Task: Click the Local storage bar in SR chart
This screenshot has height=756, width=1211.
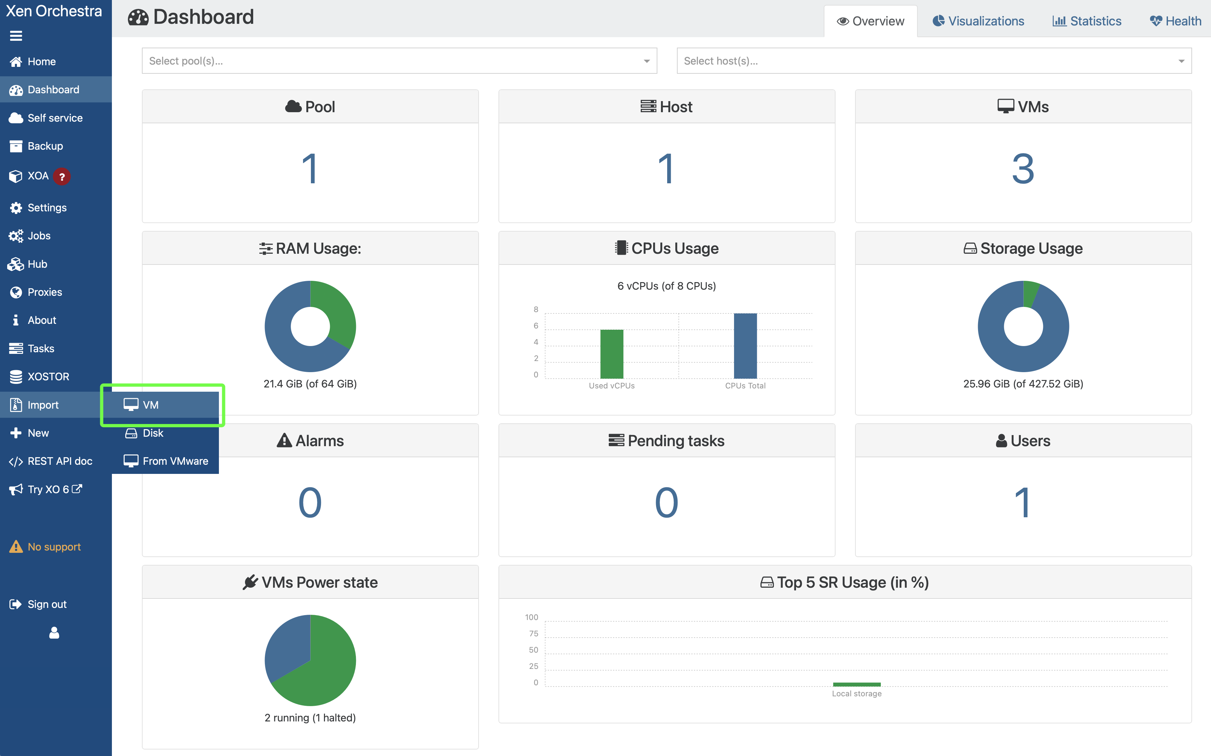Action: click(856, 684)
